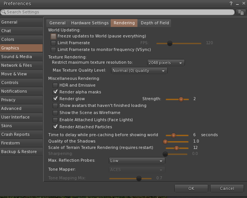The image size is (247, 198).
Task: Click the shadow quality value 1.0
Action: pos(196,141)
